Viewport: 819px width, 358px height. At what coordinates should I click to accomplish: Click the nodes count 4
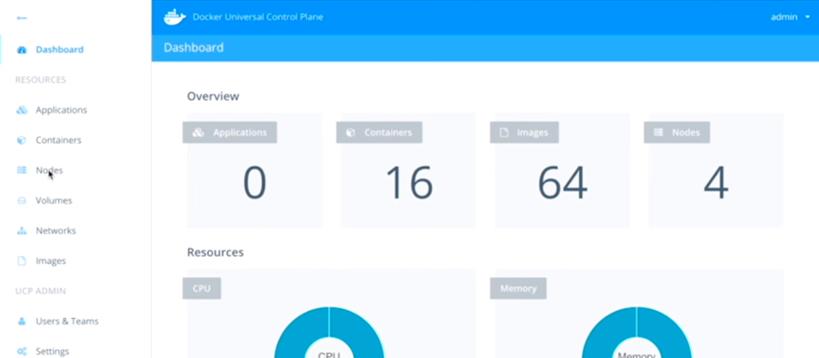[716, 183]
